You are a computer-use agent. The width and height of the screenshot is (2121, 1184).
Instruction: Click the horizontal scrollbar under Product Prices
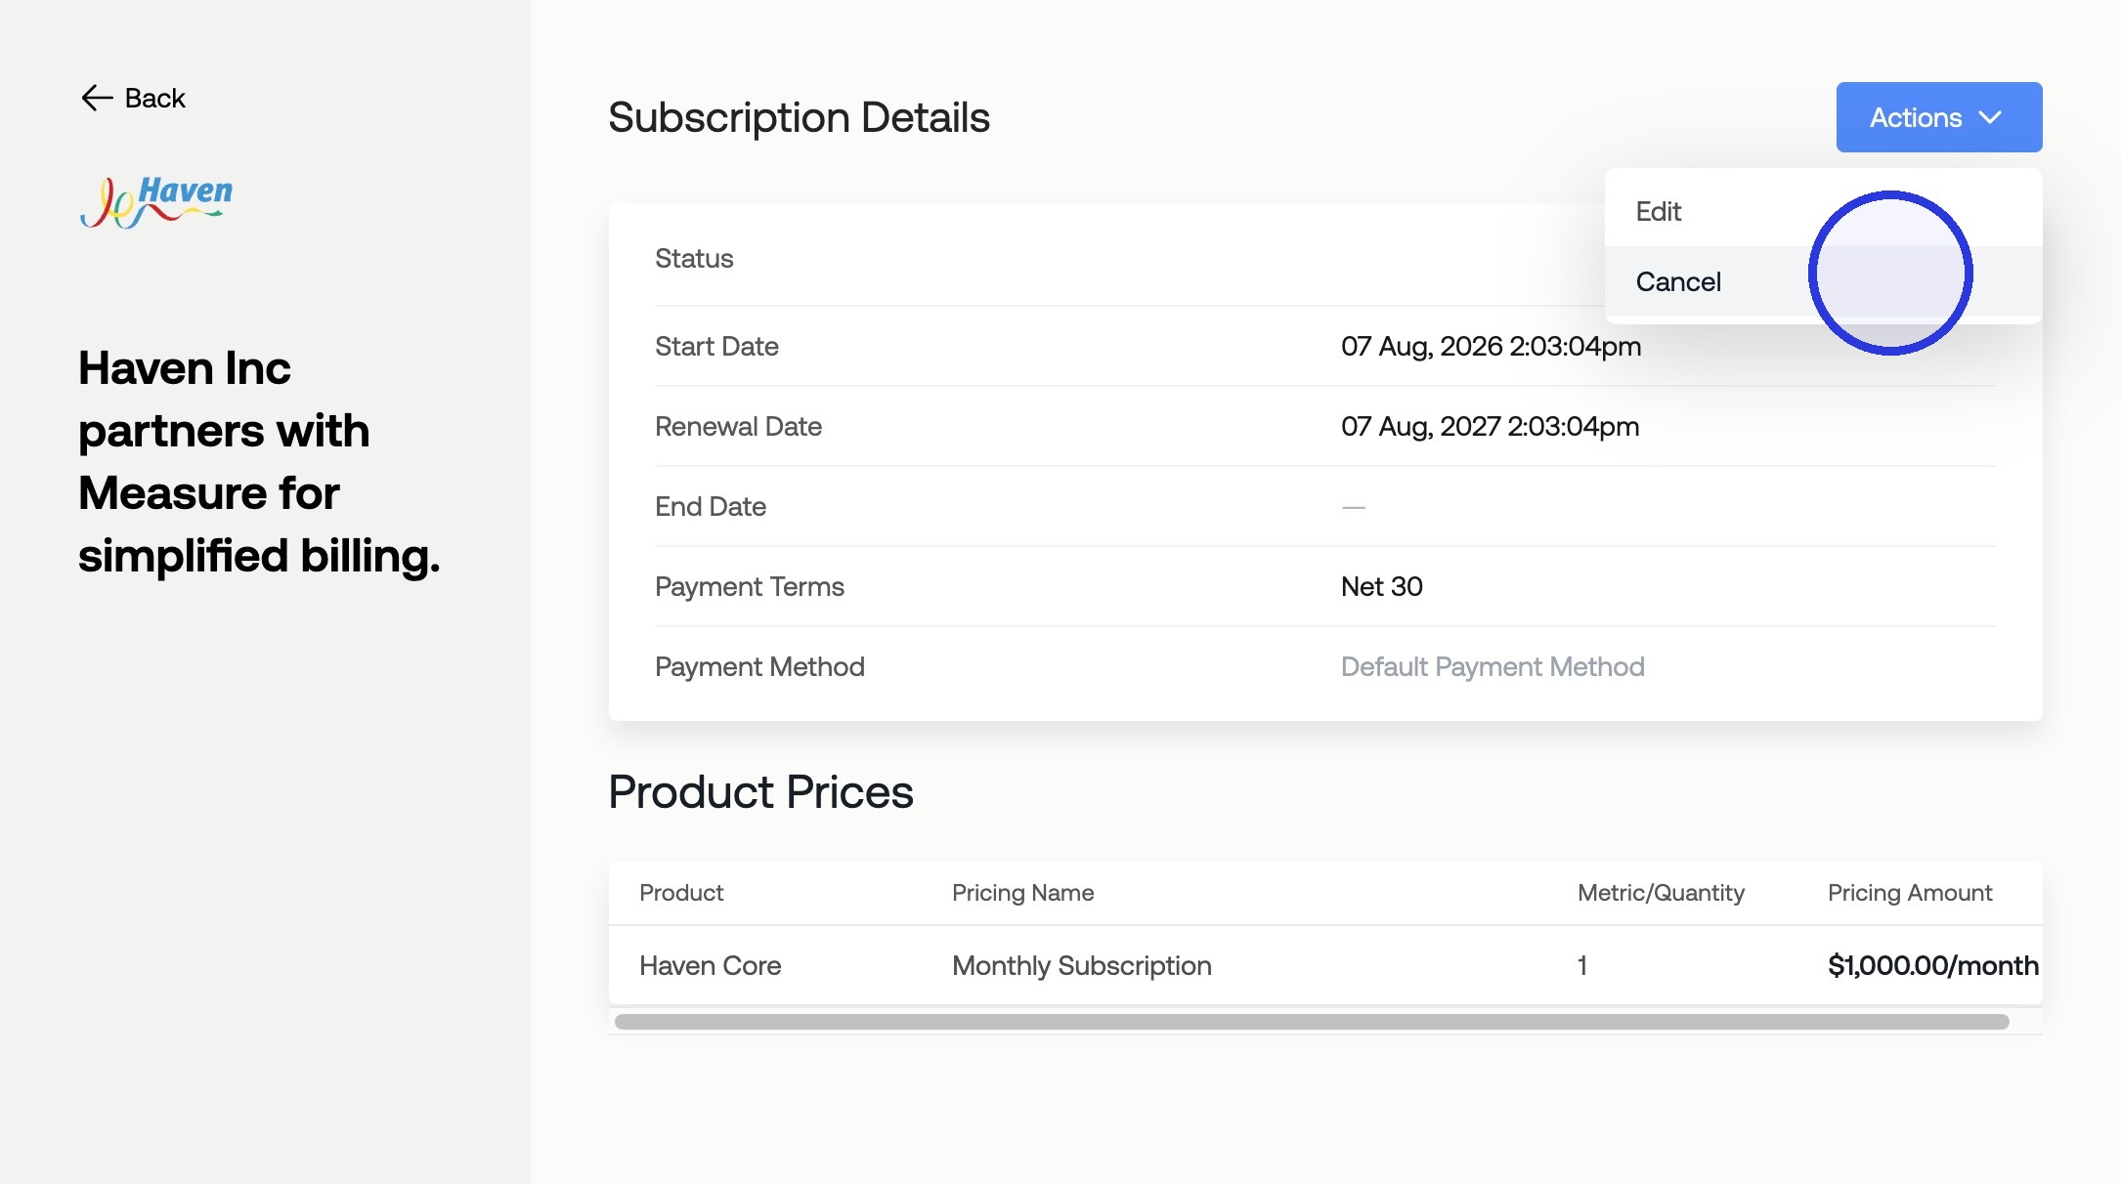[x=1312, y=1022]
